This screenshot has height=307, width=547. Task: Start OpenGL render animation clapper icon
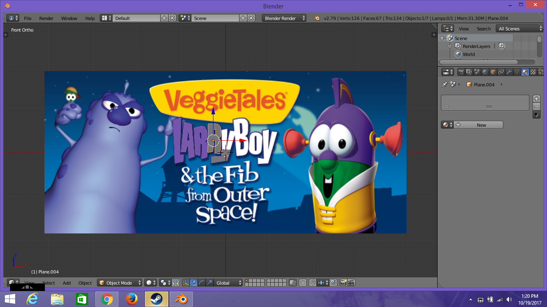(x=351, y=283)
